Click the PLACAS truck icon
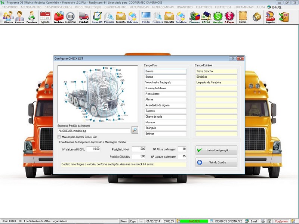The width and height of the screenshot is (299, 224). tap(84, 17)
